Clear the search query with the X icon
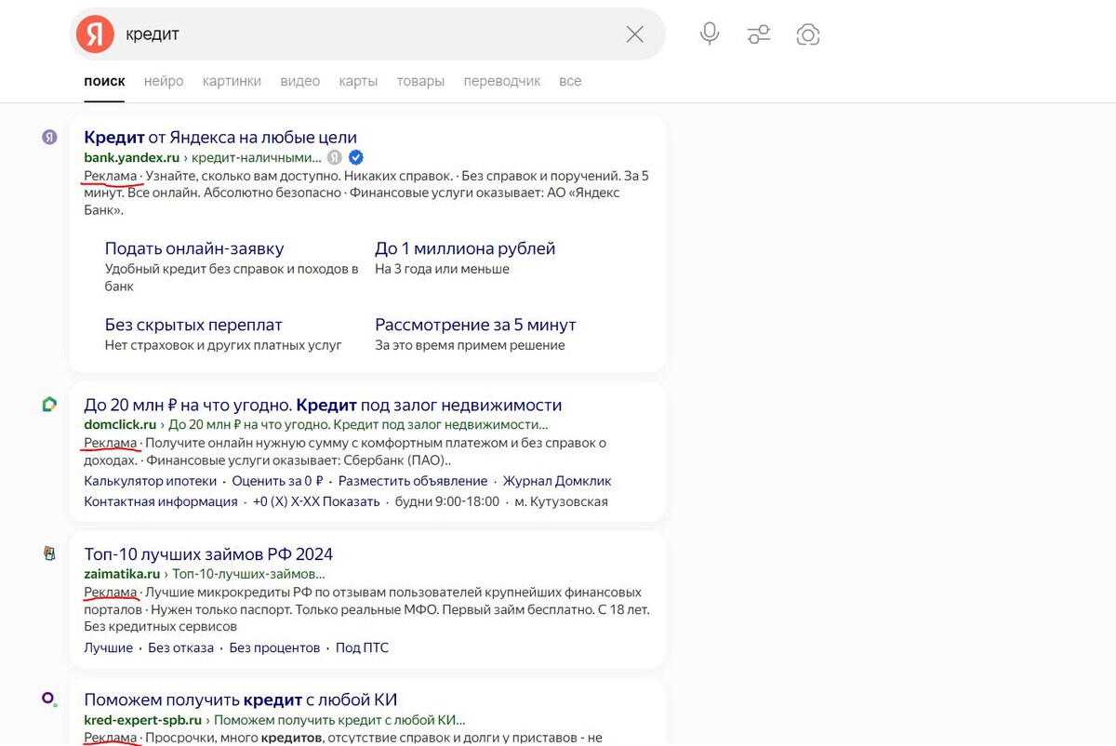Viewport: 1116px width, 746px height. (634, 33)
